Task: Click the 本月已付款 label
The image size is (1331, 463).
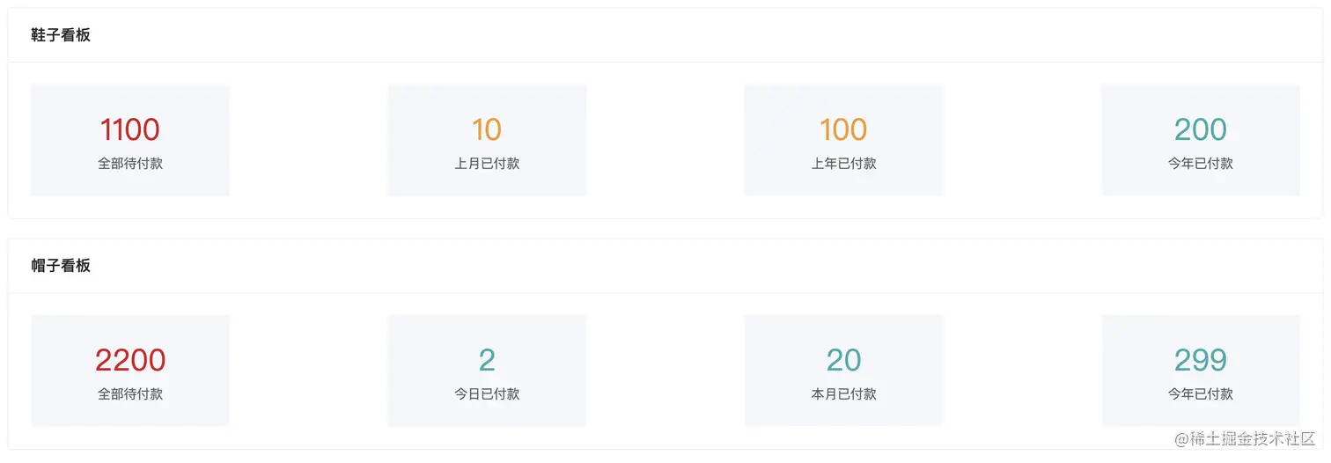Action: pos(843,394)
